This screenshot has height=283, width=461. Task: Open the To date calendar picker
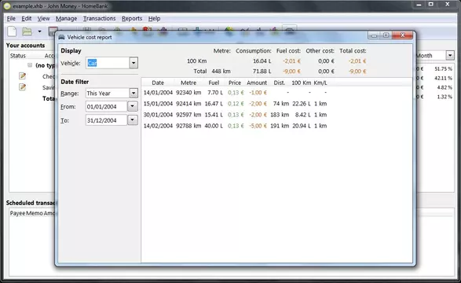[x=132, y=120]
